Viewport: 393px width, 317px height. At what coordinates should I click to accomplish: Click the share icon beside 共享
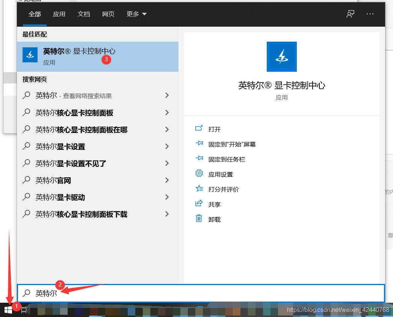199,203
